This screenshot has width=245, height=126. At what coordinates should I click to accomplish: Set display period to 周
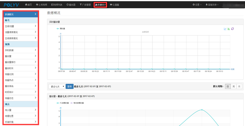234,87
